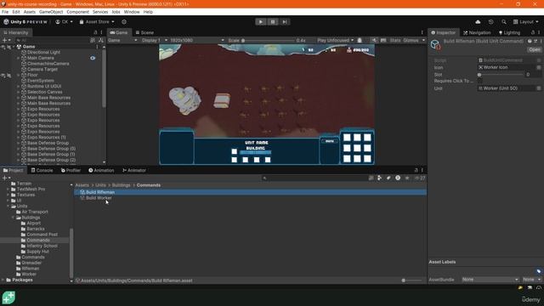
Task: Open the GameObject menu
Action: pyautogui.click(x=51, y=12)
